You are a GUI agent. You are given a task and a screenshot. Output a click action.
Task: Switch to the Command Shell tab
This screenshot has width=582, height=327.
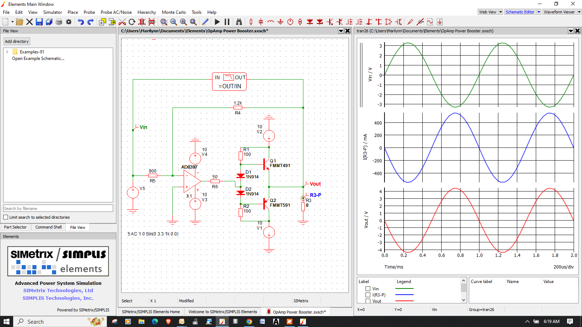pos(48,227)
